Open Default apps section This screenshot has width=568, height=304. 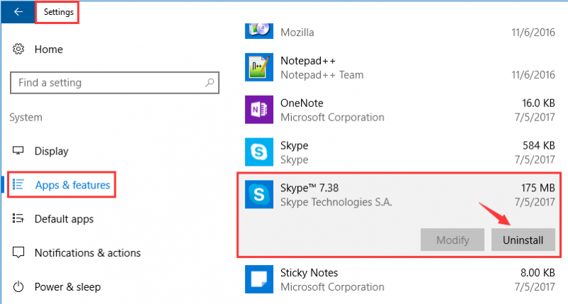coord(64,219)
